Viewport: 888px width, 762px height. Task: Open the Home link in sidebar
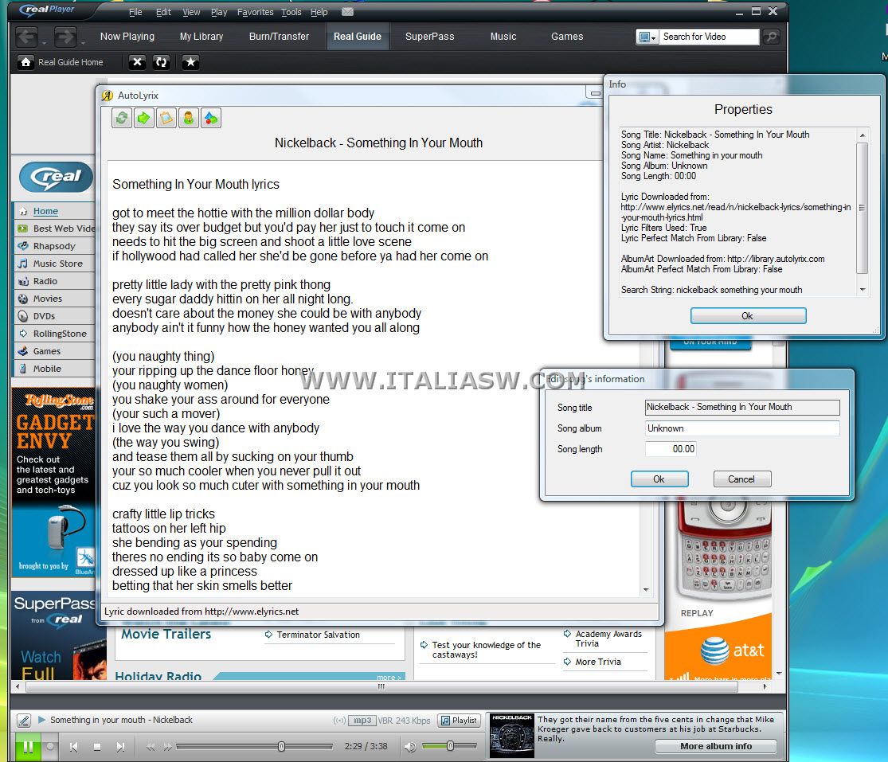[x=45, y=211]
